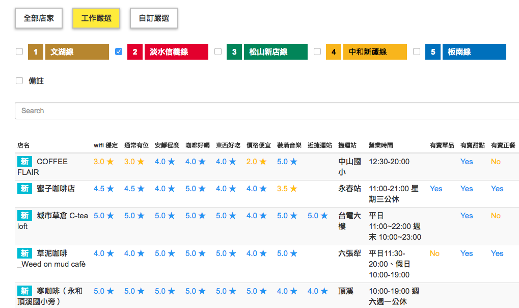Viewport: 519px width, 308px height.
Task: Click the 文湖線 brown label
Action: [x=77, y=52]
